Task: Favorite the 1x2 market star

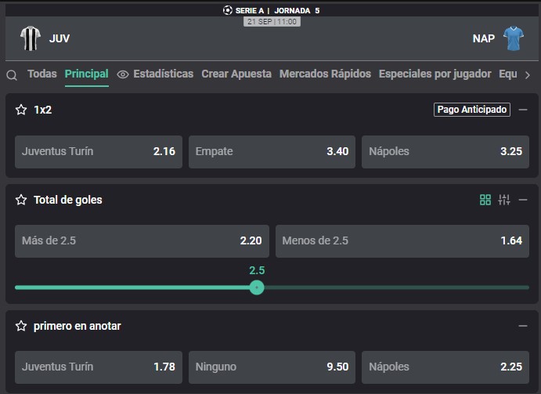Action: [x=21, y=110]
